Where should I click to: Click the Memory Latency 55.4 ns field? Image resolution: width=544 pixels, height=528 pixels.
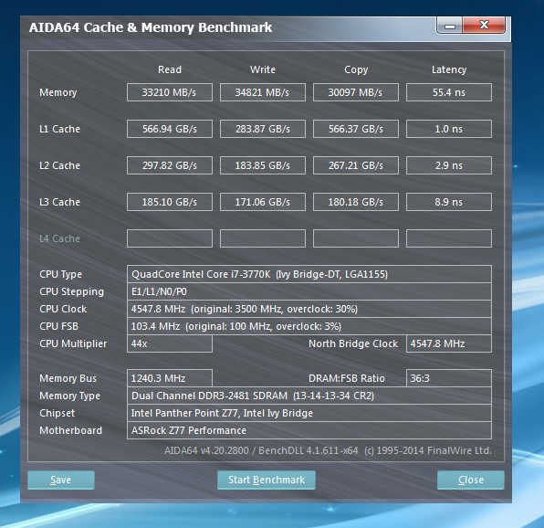coord(449,92)
